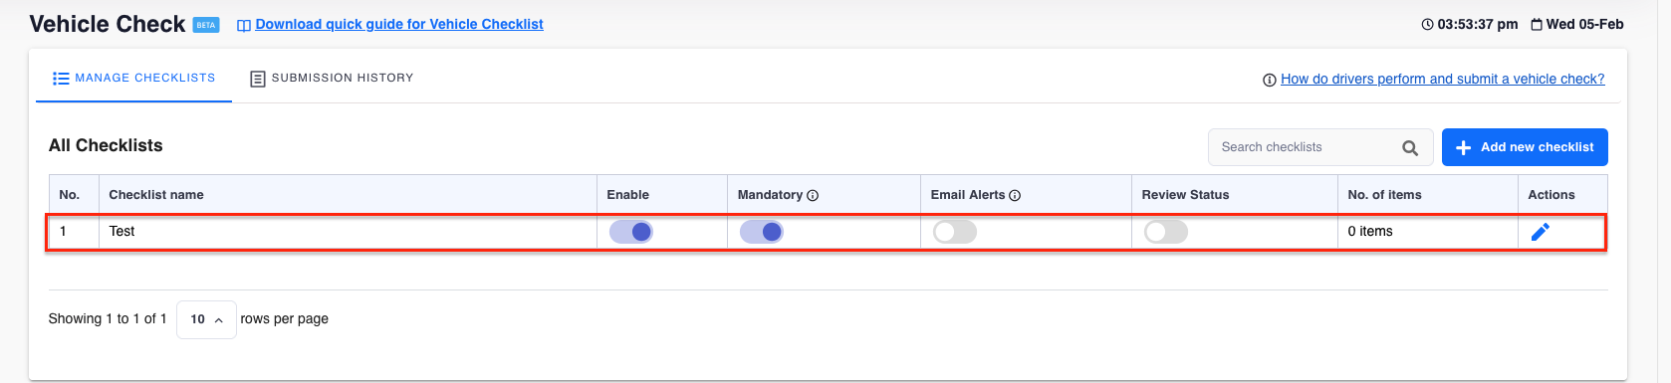Disable the Enable toggle for Test
Viewport: 1671px width, 383px height.
[x=631, y=232]
